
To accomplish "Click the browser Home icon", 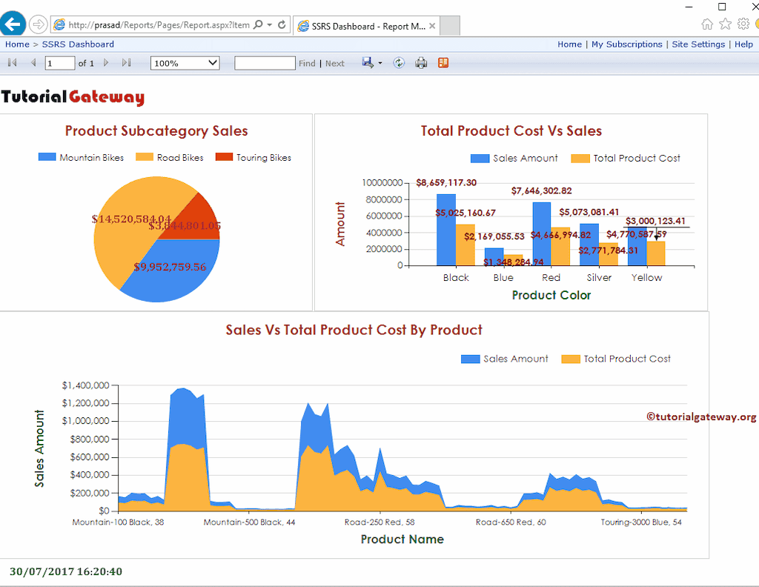I will 707,24.
